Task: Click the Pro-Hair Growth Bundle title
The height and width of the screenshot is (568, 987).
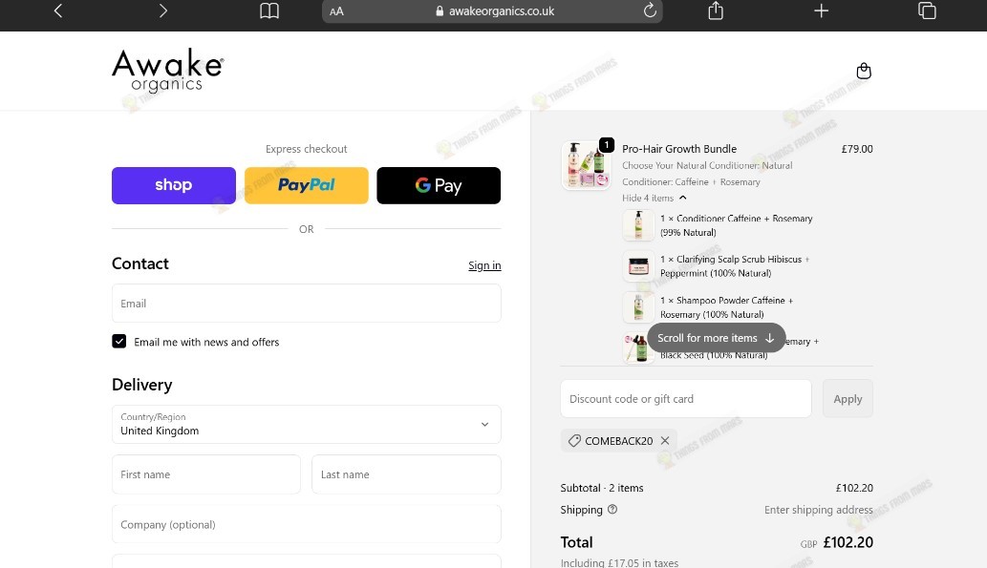Action: point(679,149)
